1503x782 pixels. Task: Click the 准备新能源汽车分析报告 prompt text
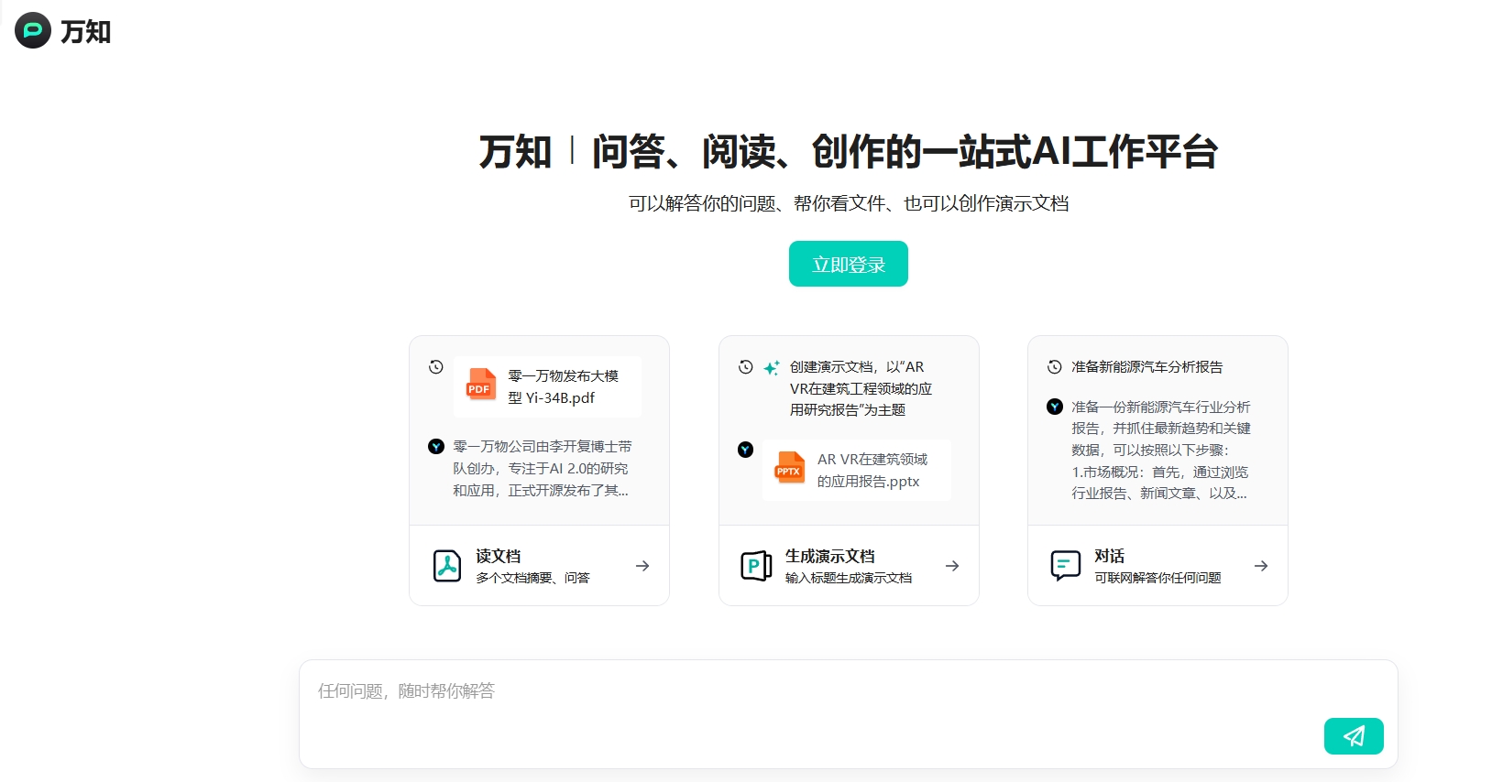[x=1146, y=367]
